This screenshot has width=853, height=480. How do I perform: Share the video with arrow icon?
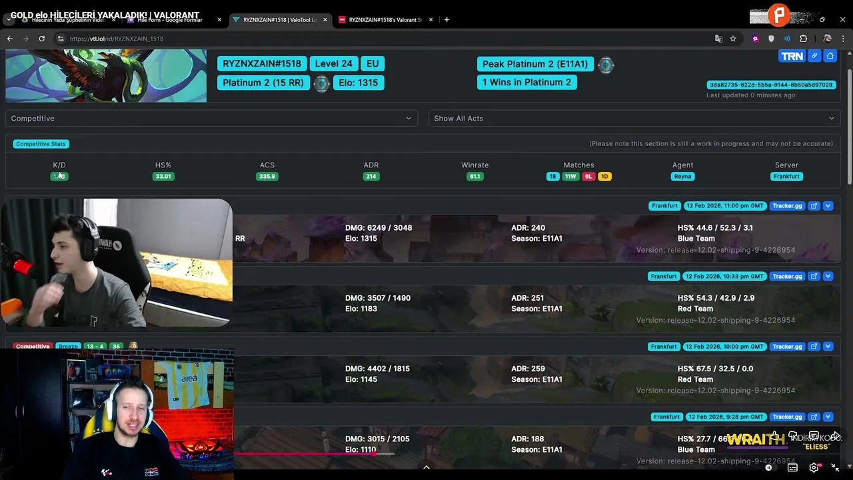pos(835,436)
